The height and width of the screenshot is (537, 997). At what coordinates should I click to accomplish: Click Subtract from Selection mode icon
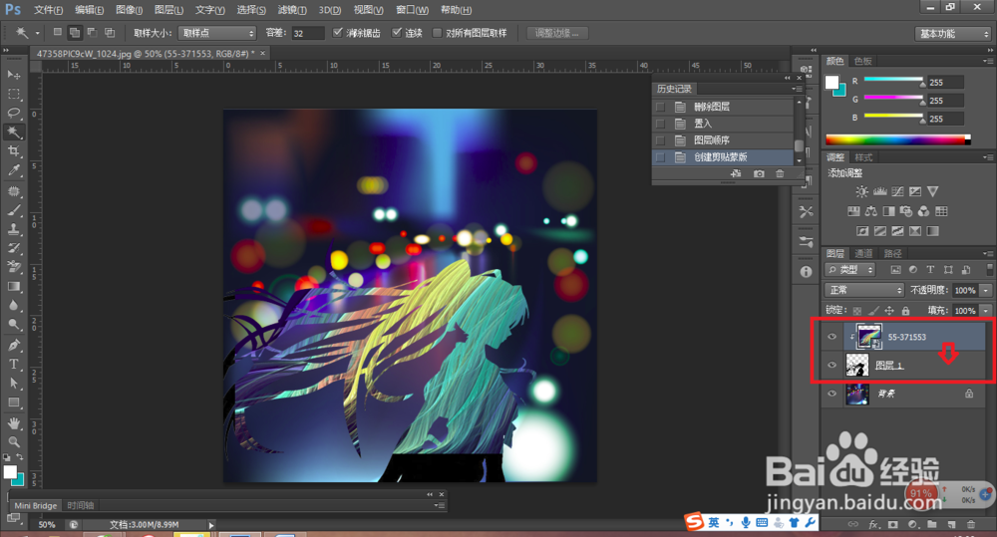pos(92,33)
